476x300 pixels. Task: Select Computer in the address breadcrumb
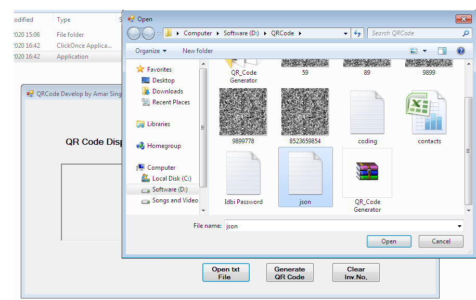coord(198,33)
